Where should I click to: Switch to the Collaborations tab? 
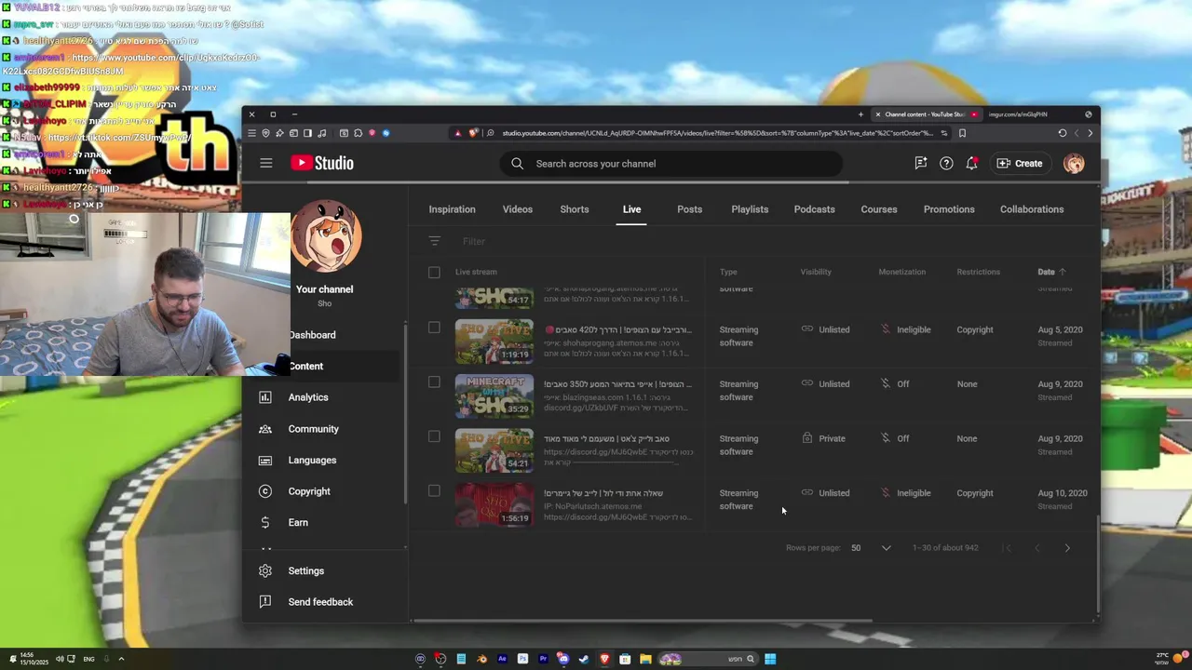point(1032,209)
